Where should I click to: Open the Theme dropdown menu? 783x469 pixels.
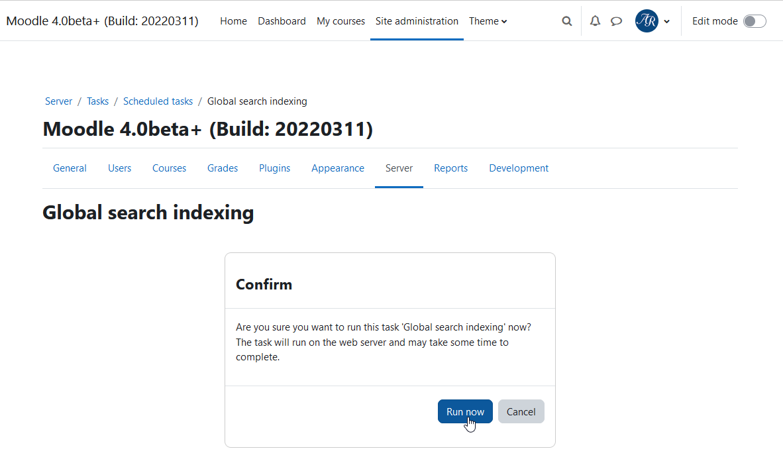click(x=488, y=21)
